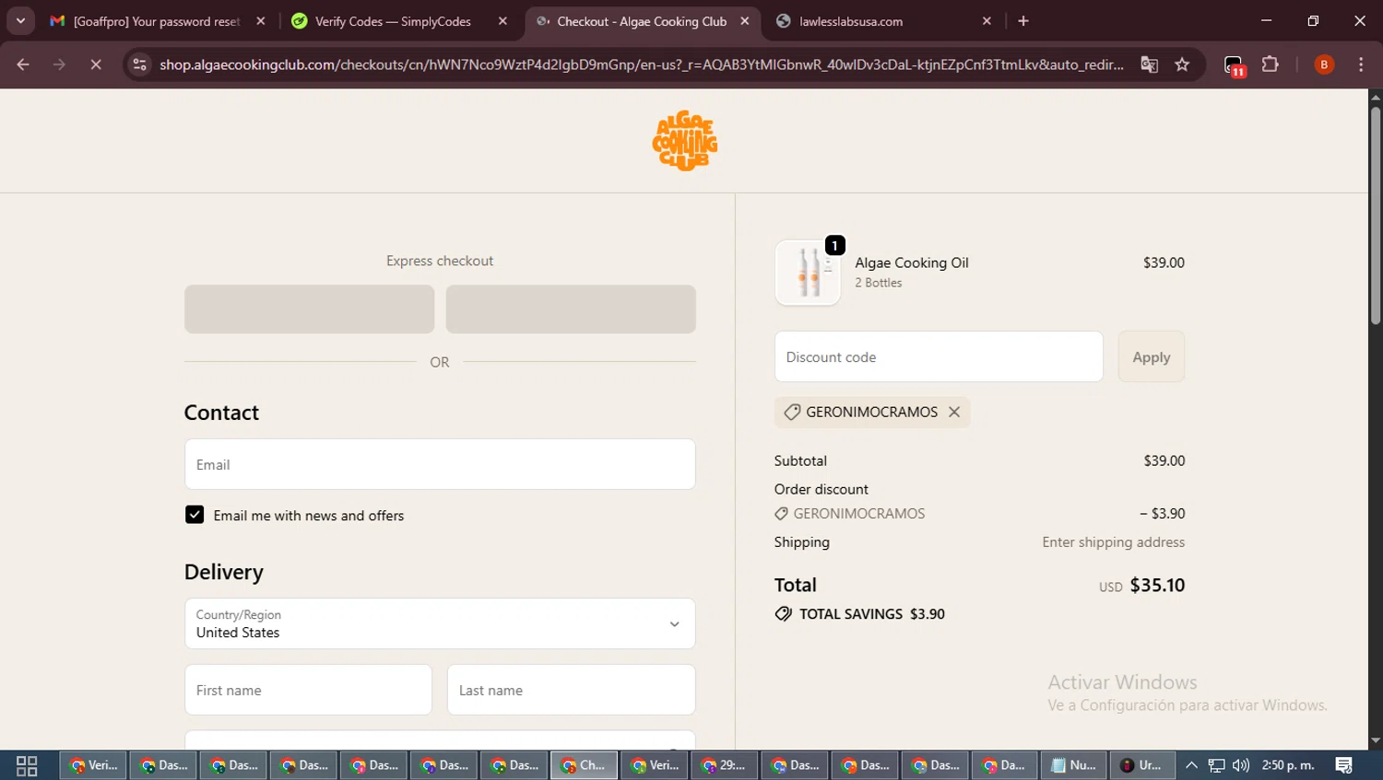Close the Checkout - Algae Cooking Club tab
This screenshot has width=1383, height=780.
click(x=745, y=21)
